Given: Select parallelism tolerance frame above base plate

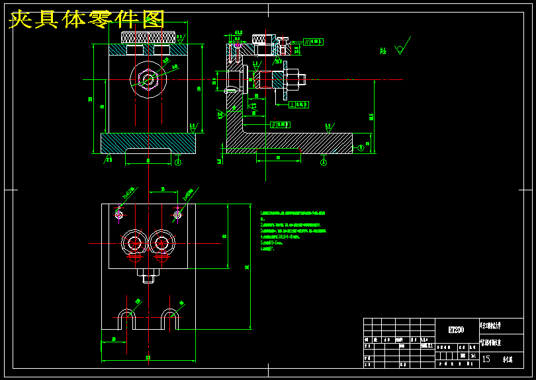Looking at the screenshot, I should [x=280, y=125].
